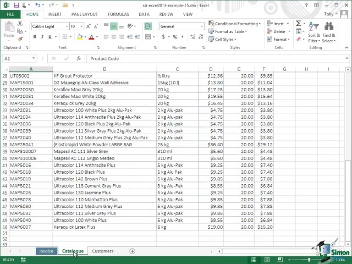Click the Cut scissors icon

20,23
